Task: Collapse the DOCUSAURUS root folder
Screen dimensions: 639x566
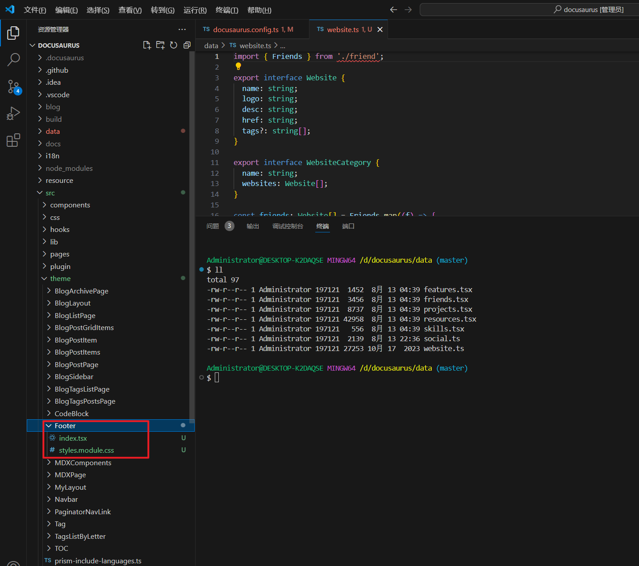Action: 111,45
